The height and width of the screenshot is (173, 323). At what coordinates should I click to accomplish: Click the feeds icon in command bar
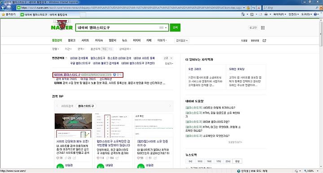click(x=252, y=14)
